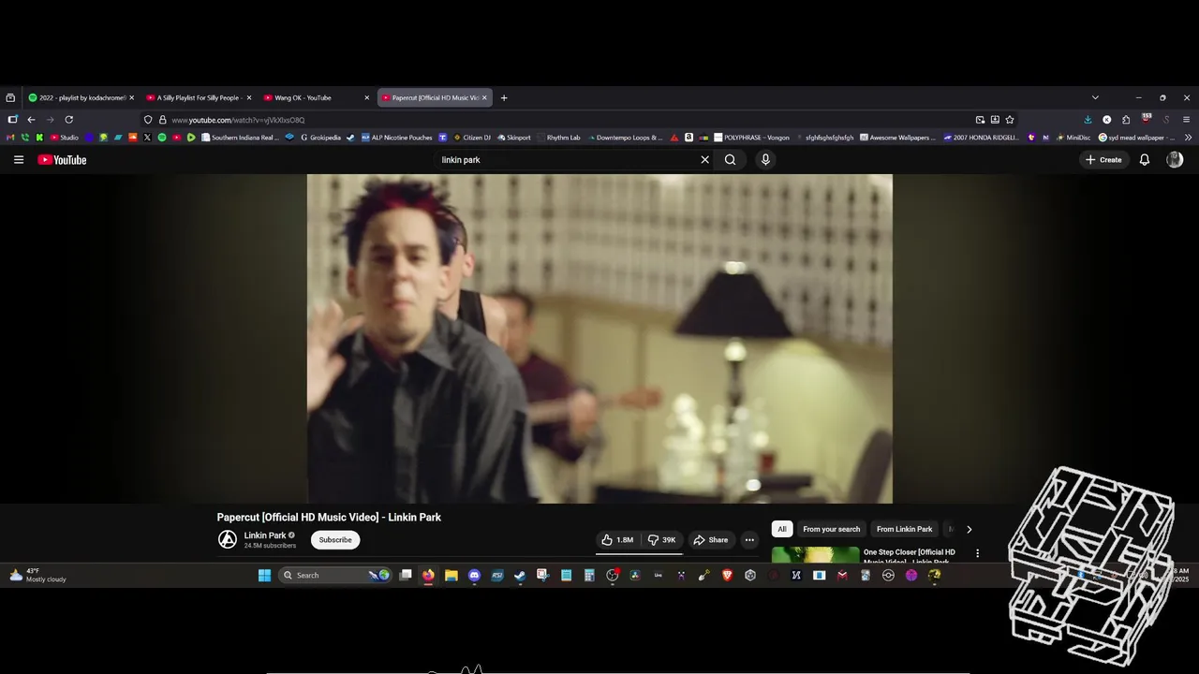Switch to Wang OK YouTube tab

point(317,97)
